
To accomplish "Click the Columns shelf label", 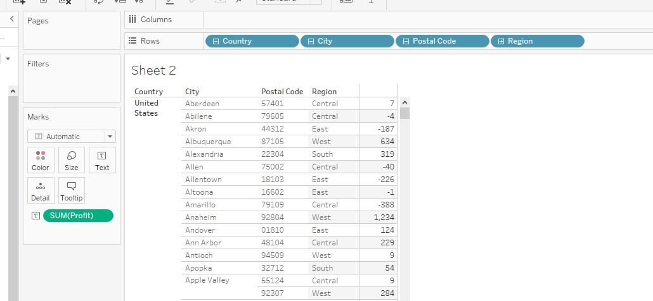I will point(156,20).
